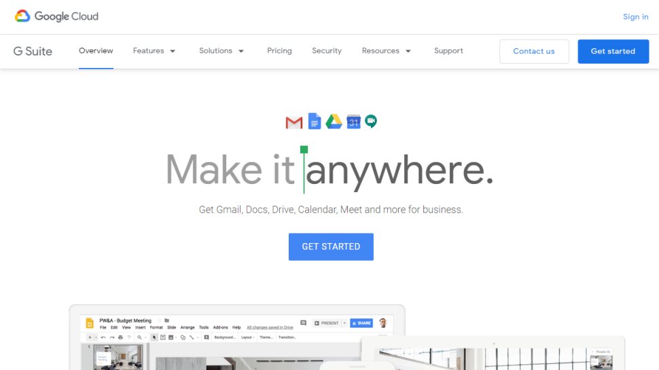
Task: Click the PRESENT button in Slides mockup
Action: (327, 323)
